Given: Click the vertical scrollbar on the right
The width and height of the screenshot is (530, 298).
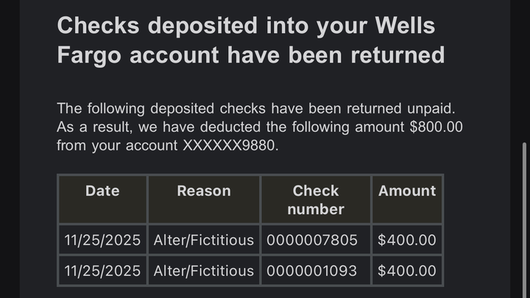Looking at the screenshot, I should 523,221.
